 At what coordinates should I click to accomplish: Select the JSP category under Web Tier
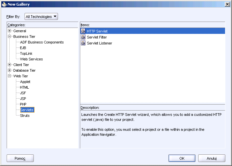click(x=23, y=99)
